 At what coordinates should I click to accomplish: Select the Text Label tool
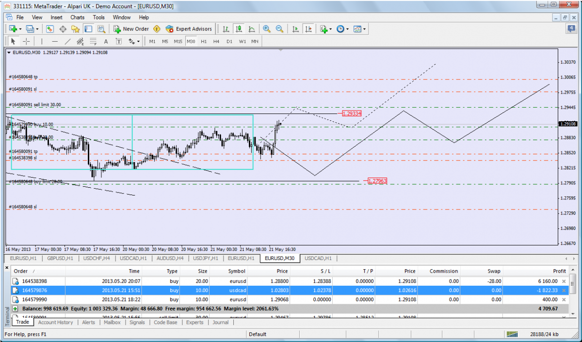118,41
